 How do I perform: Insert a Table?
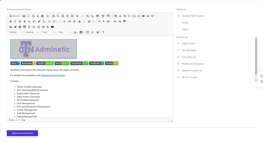click(x=25, y=27)
